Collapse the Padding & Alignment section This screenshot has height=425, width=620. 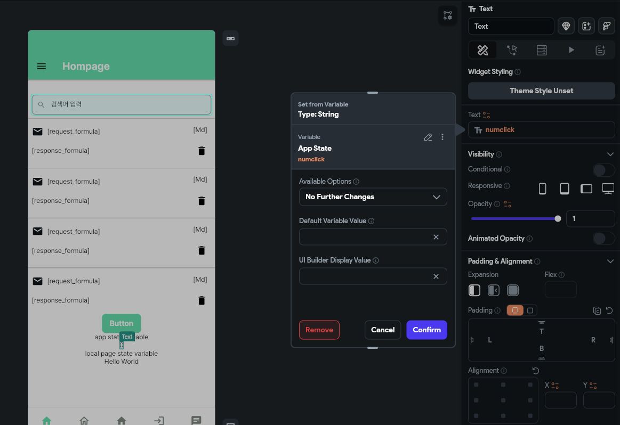[x=610, y=261]
